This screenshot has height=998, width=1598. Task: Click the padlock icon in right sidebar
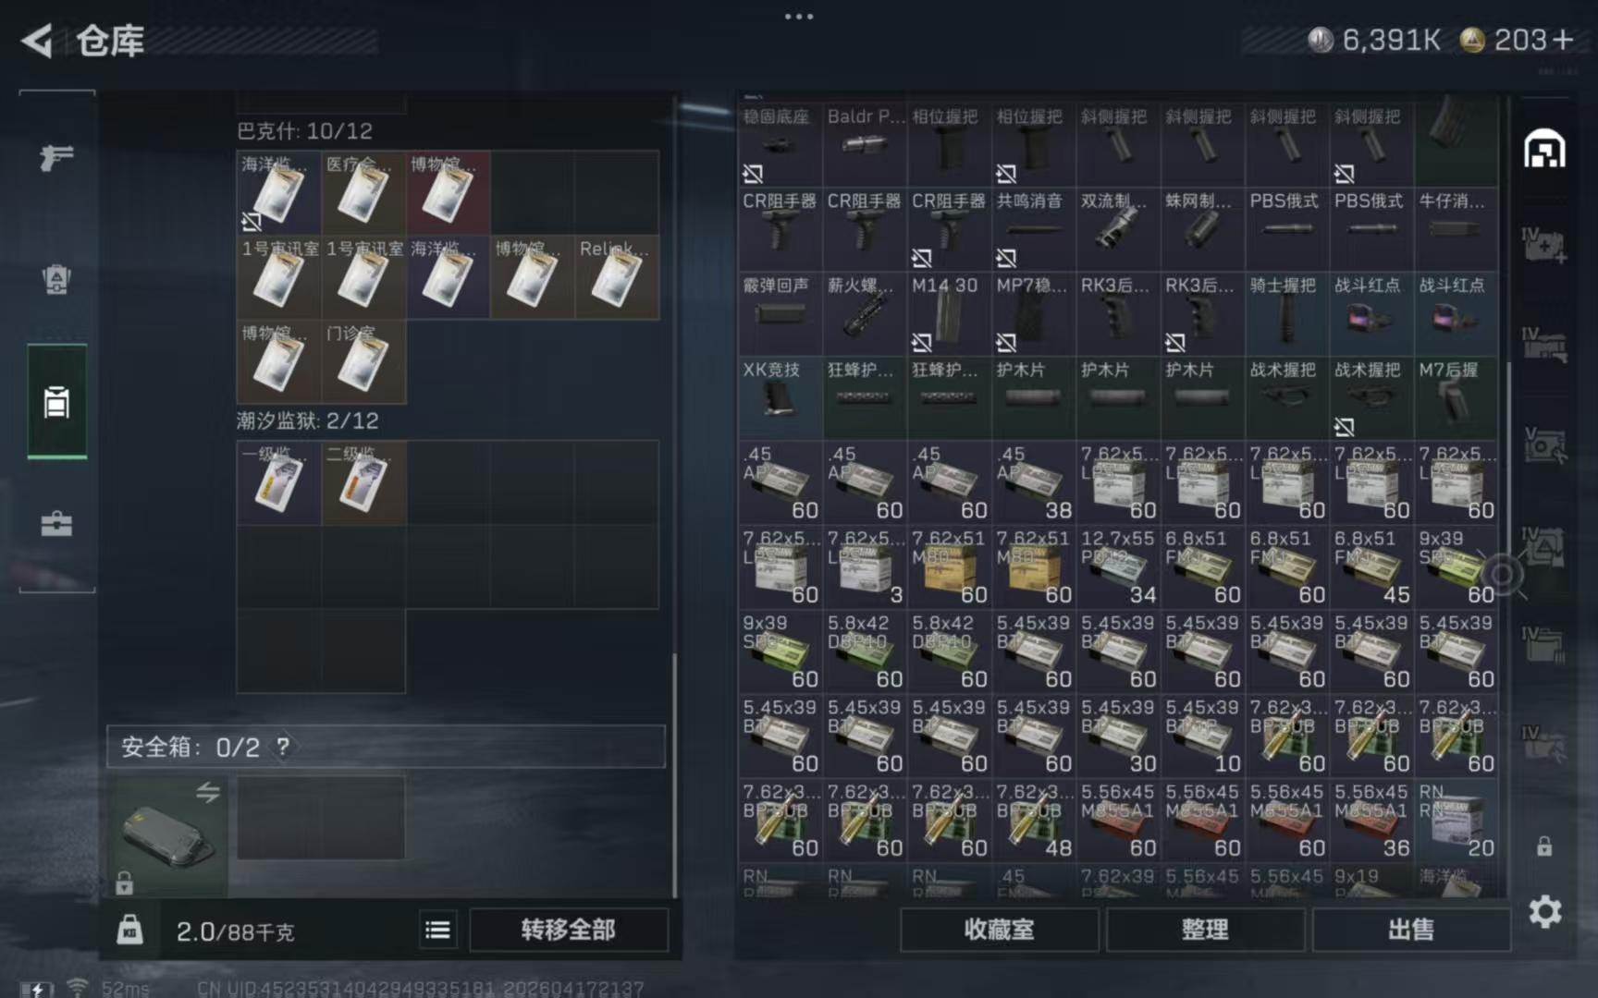[x=1544, y=846]
